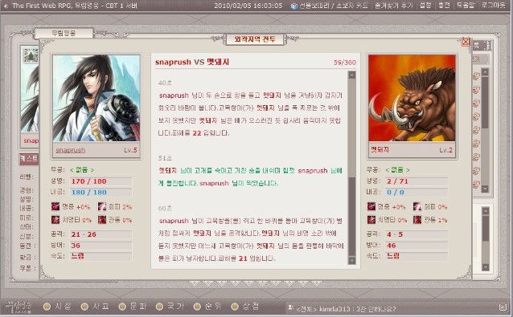Click the chat user icon in chat bar
The image size is (513, 317).
pos(290,307)
